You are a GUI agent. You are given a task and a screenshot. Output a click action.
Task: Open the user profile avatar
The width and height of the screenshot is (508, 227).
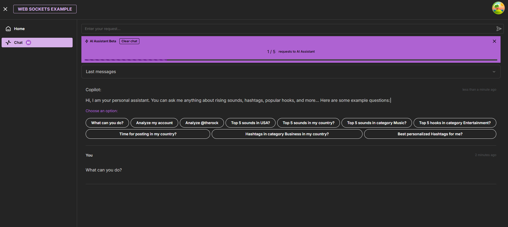[498, 8]
